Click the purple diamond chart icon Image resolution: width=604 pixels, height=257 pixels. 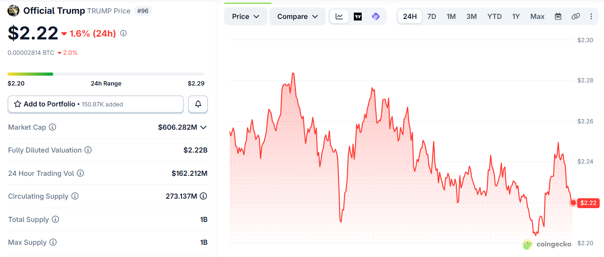click(376, 17)
